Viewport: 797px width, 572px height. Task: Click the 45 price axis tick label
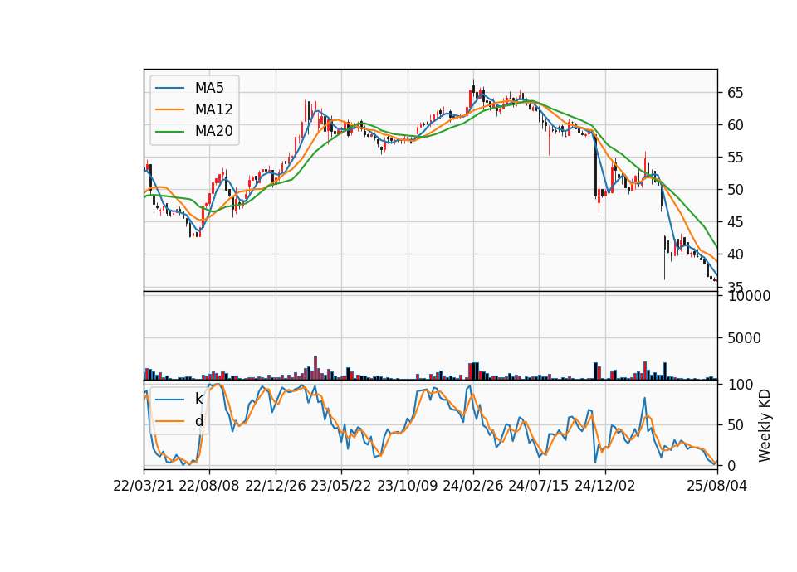tap(735, 222)
